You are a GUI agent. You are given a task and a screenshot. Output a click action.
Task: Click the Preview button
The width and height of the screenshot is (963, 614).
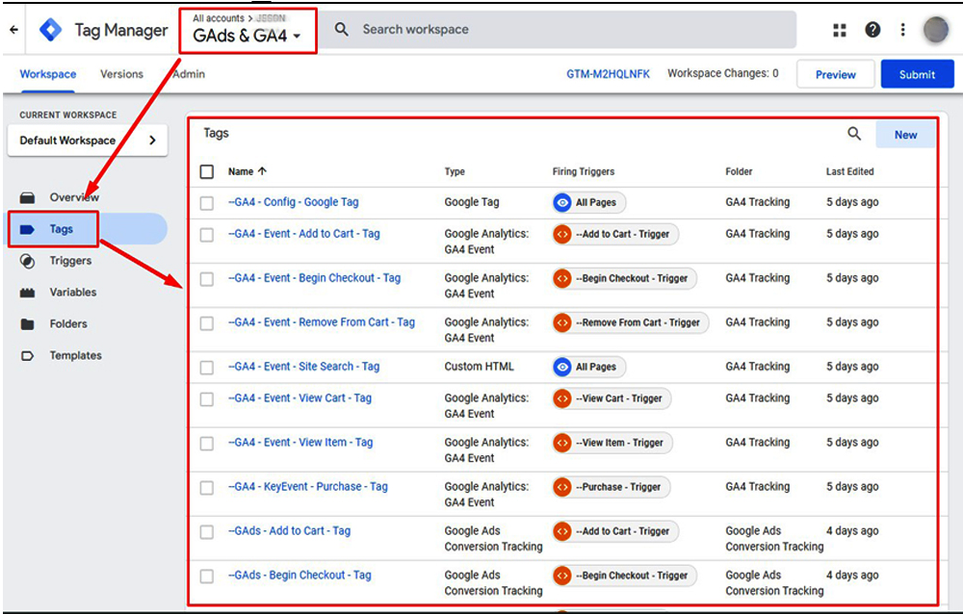pos(835,74)
